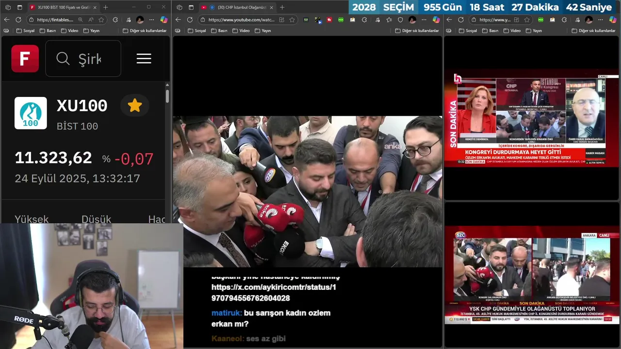Open Extensions puzzle icon in YouTube window
The image size is (621, 349).
click(x=364, y=20)
